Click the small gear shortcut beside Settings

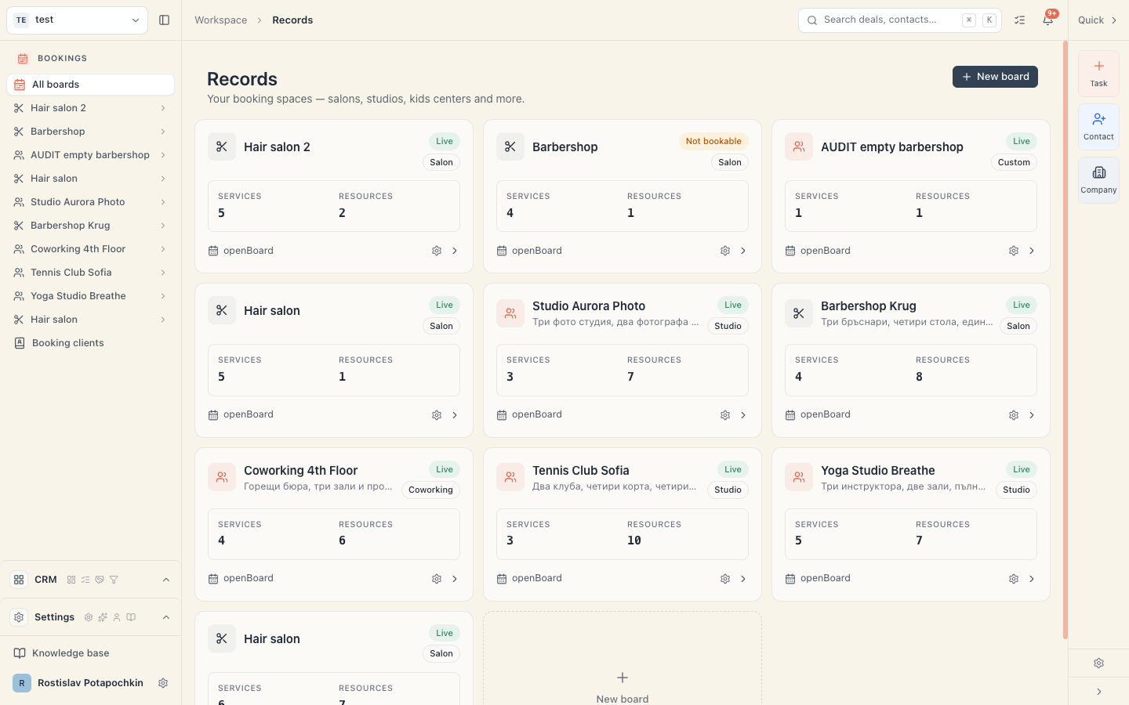(x=89, y=617)
